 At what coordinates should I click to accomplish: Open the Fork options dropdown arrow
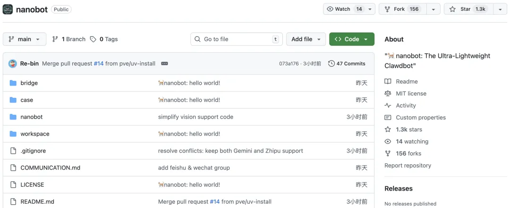(433, 9)
